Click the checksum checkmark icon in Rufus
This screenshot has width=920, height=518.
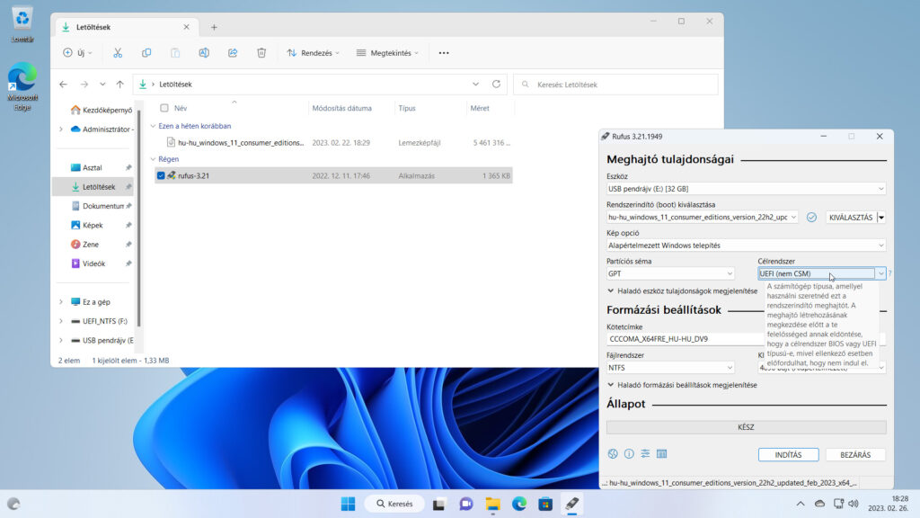pyautogui.click(x=811, y=218)
